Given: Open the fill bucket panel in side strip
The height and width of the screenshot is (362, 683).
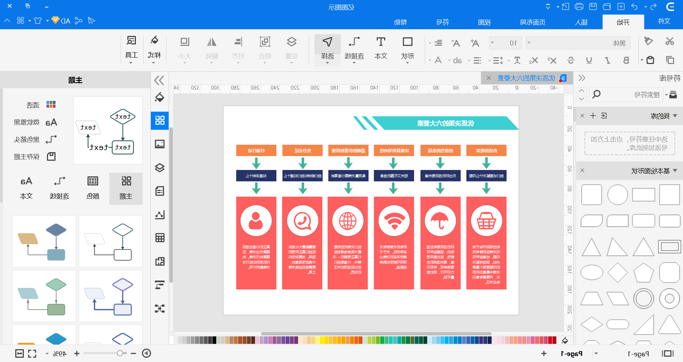Looking at the screenshot, I should click(x=160, y=97).
